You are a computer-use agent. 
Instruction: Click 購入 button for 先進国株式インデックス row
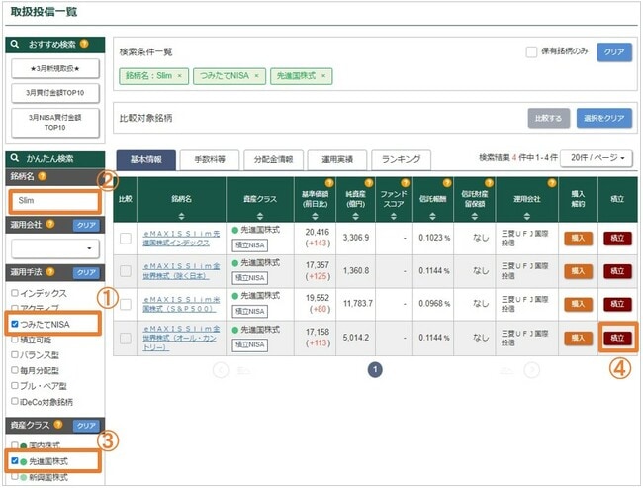point(579,238)
